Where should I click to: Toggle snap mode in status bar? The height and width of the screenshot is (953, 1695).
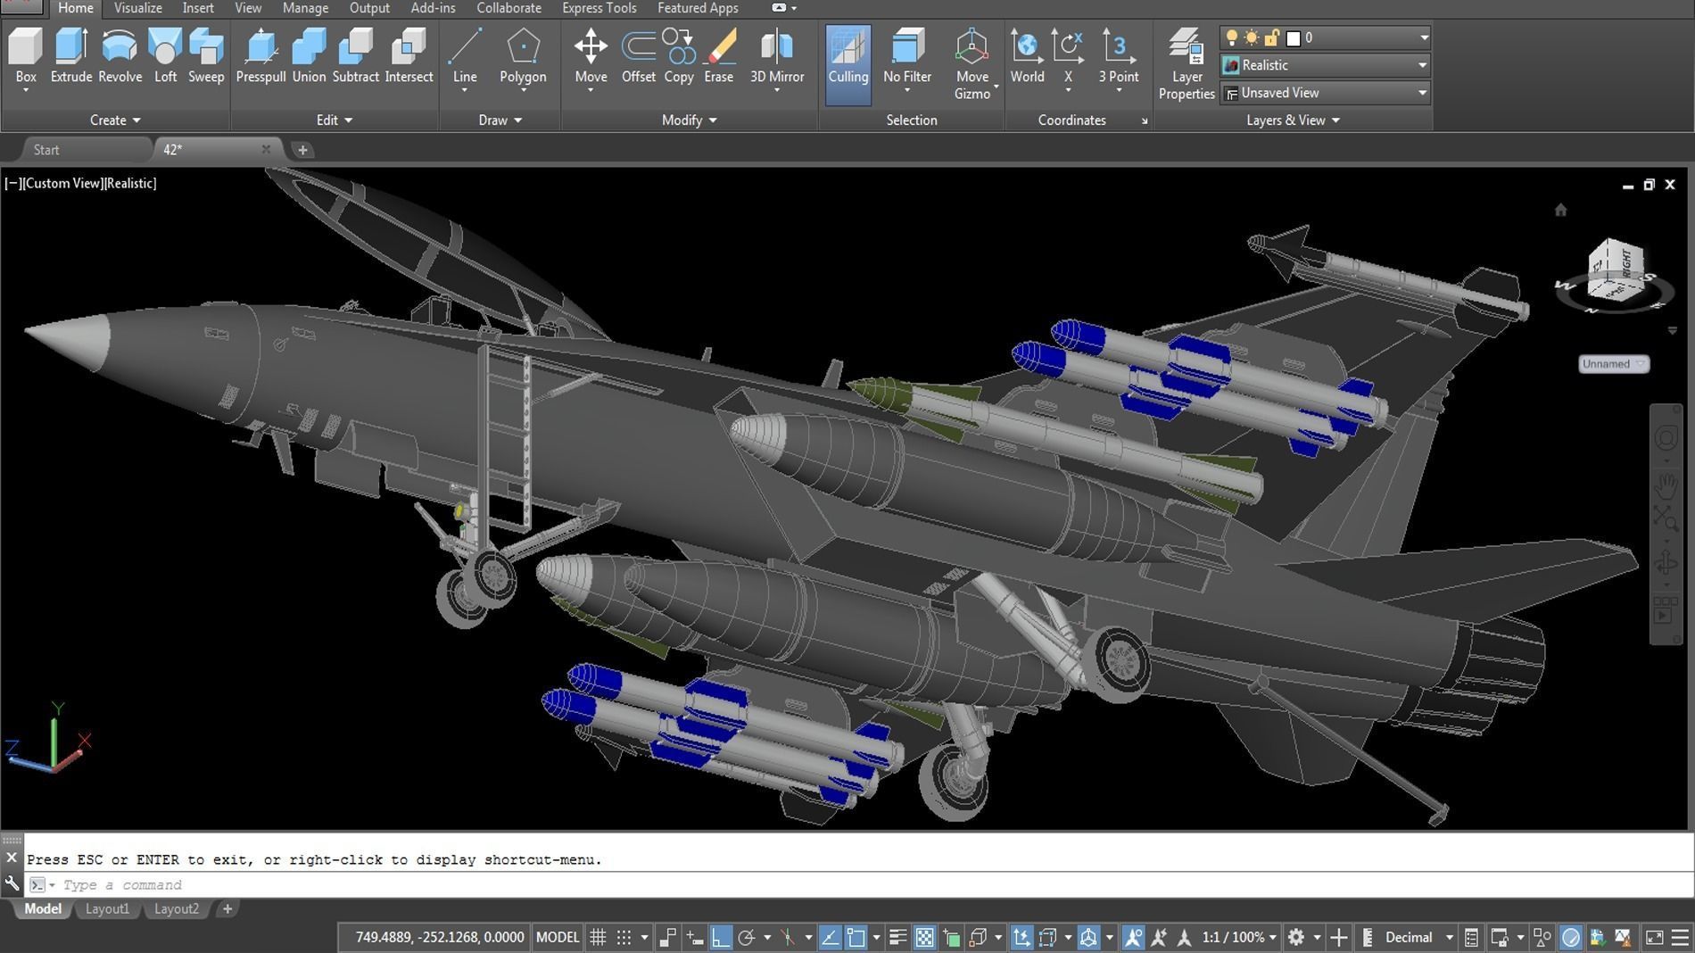click(624, 937)
